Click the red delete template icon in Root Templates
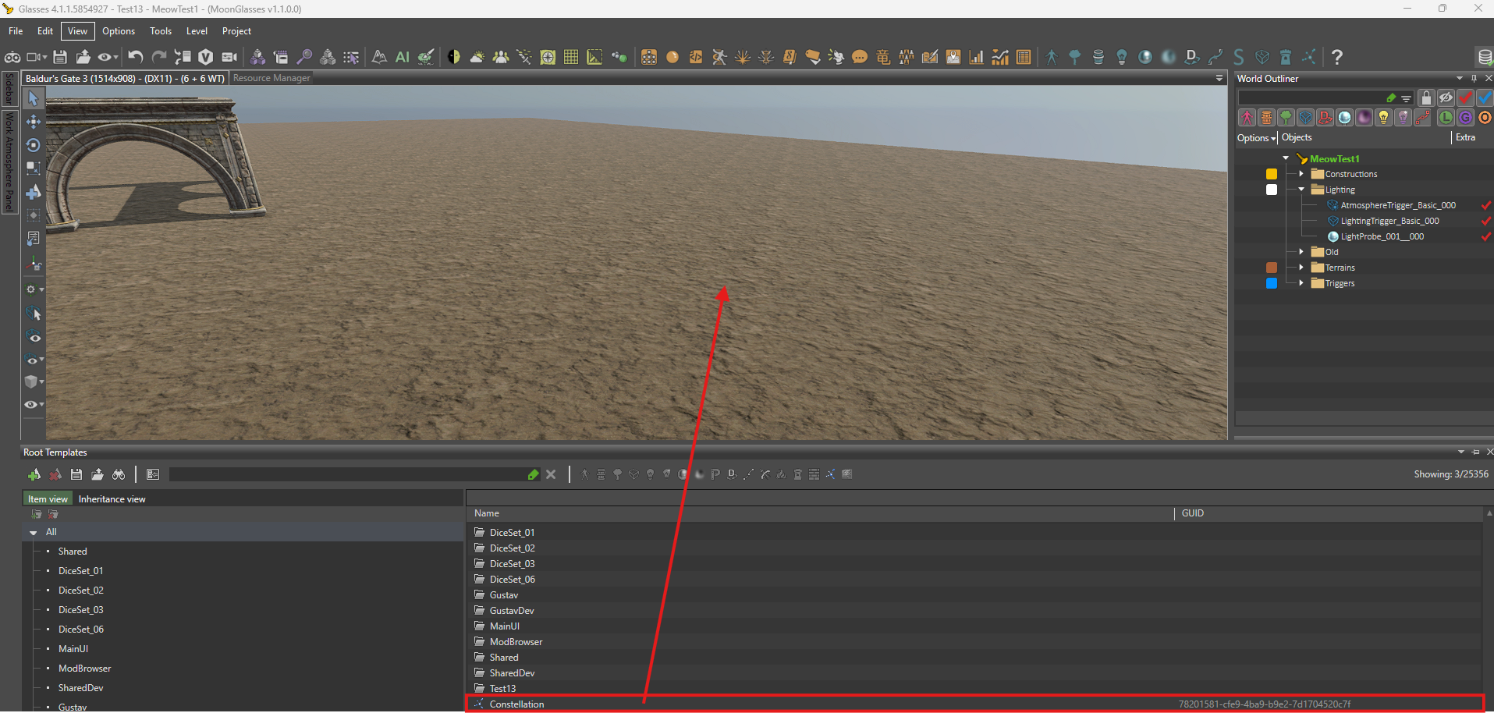 (55, 474)
